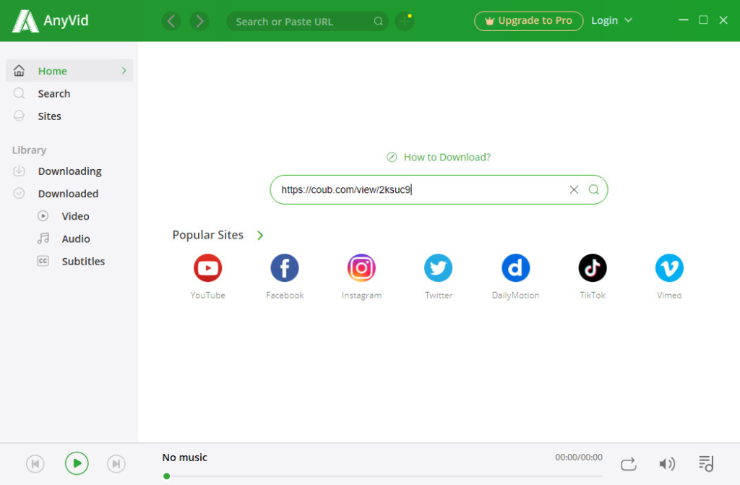This screenshot has height=485, width=740.
Task: Skip to the next track
Action: tap(116, 464)
